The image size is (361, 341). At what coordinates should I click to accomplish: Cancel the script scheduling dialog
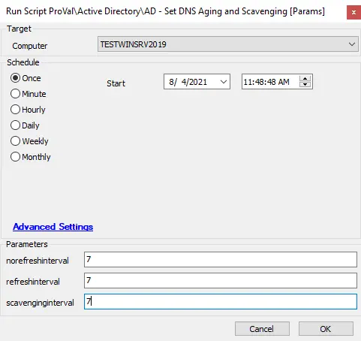click(262, 329)
